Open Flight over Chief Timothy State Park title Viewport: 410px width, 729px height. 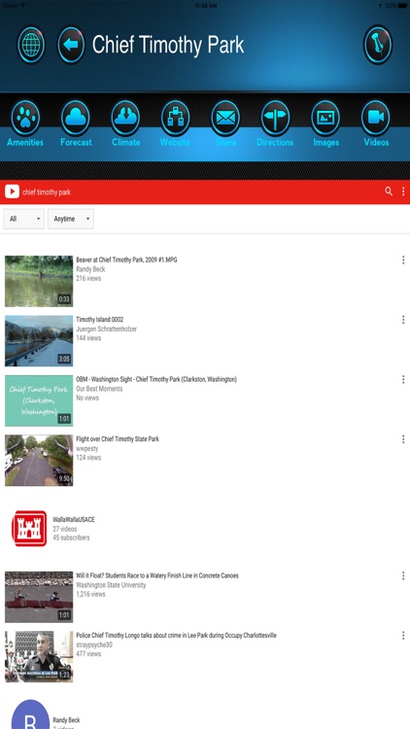point(118,439)
